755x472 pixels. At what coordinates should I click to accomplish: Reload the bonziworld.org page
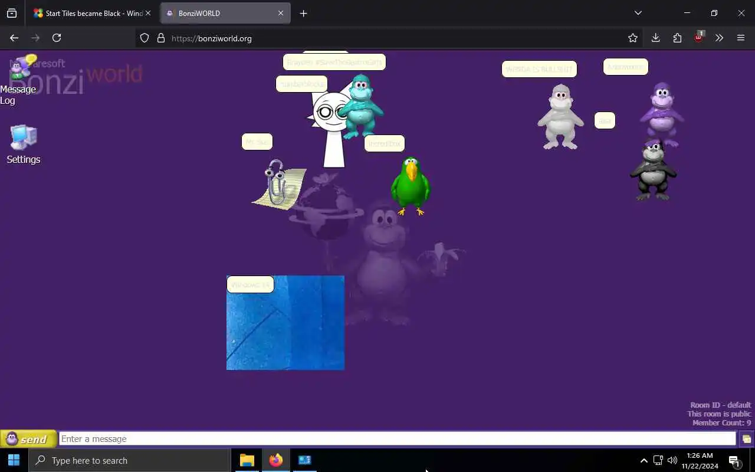tap(57, 38)
